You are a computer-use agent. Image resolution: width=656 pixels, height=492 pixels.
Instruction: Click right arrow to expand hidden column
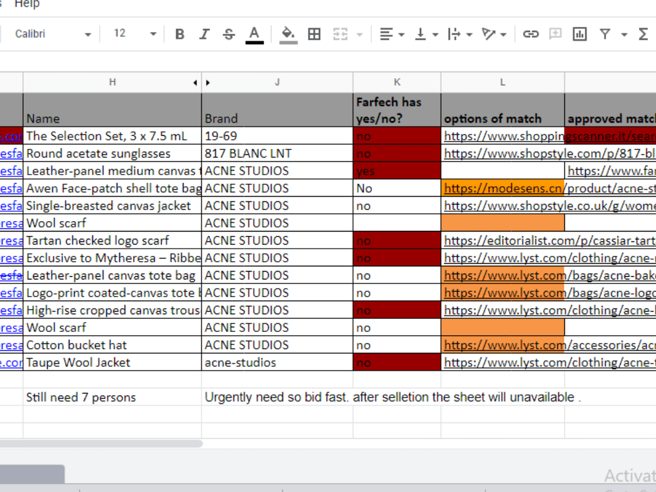pos(208,83)
